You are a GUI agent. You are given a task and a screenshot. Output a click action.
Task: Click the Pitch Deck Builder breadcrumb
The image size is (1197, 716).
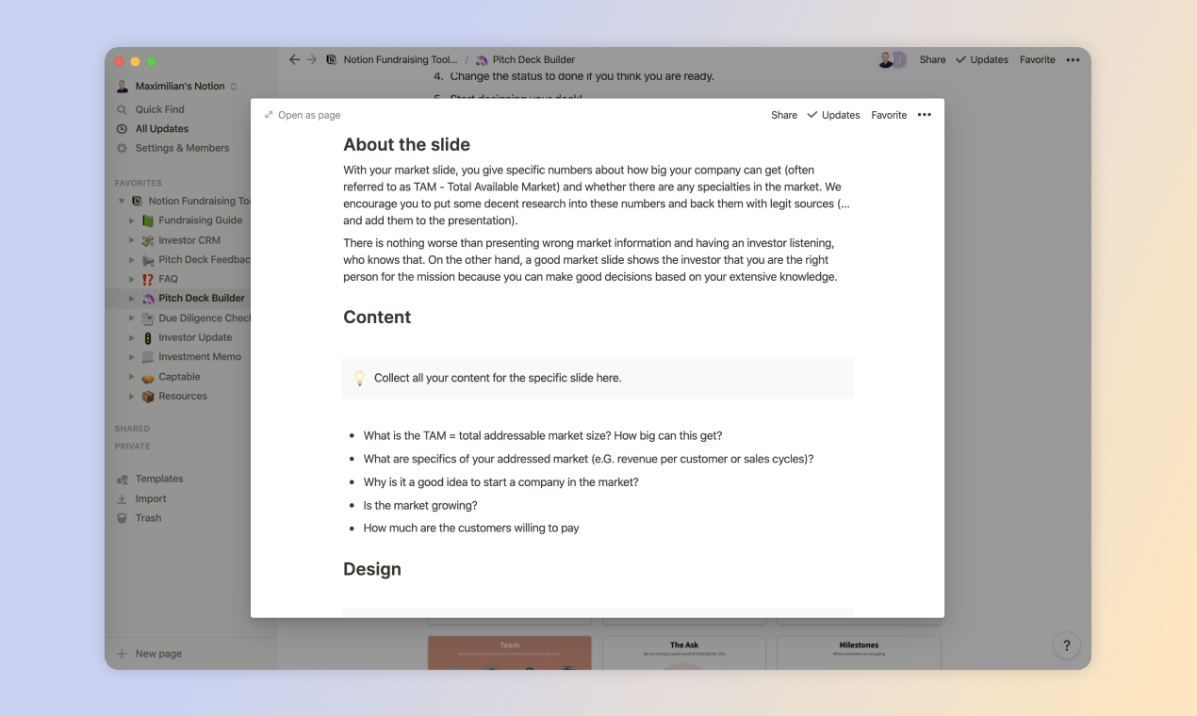pos(525,59)
